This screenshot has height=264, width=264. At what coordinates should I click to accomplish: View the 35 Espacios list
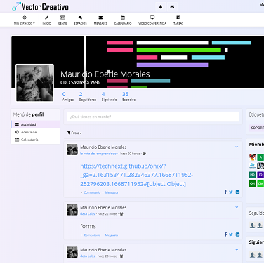tap(128, 96)
